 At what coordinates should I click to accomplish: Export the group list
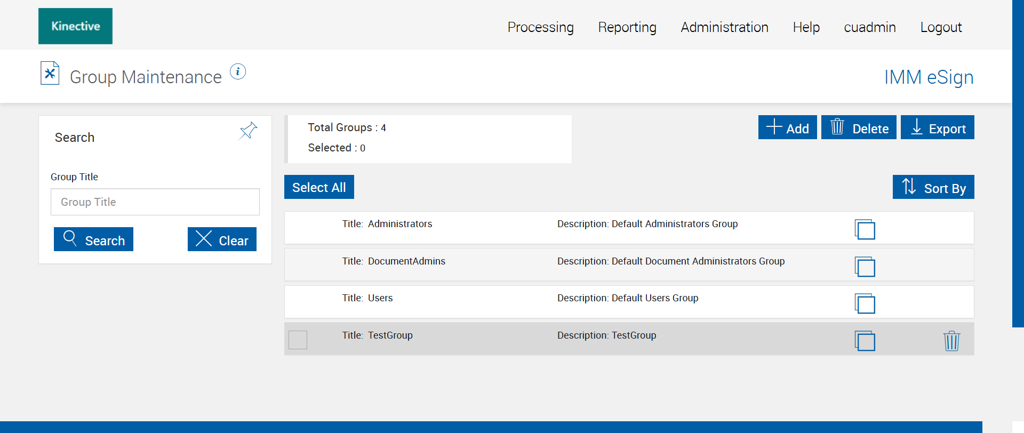point(937,127)
